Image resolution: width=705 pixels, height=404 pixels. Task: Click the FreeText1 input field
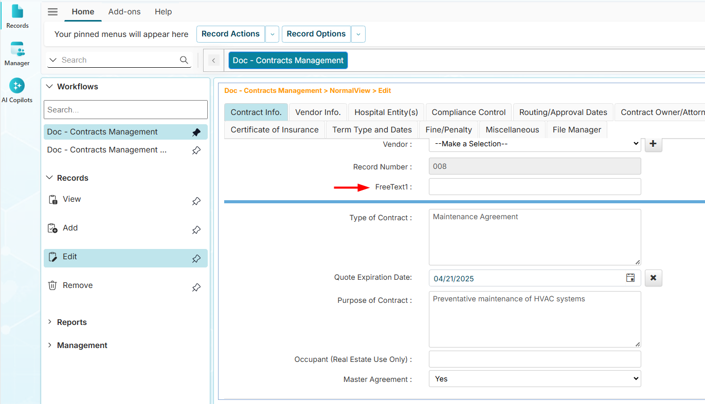point(534,187)
